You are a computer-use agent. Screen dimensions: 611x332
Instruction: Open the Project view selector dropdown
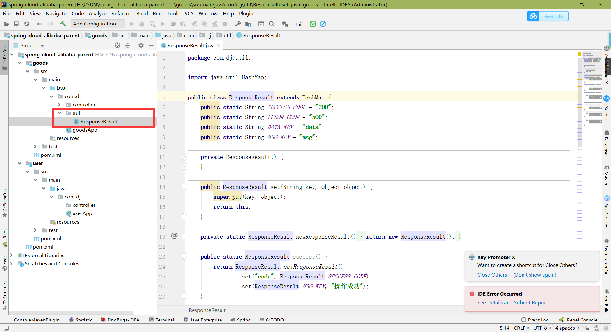tap(29, 45)
